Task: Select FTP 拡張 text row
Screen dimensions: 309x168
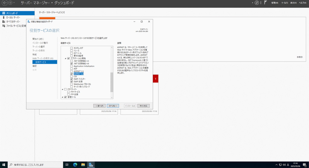Action: (x=74, y=94)
